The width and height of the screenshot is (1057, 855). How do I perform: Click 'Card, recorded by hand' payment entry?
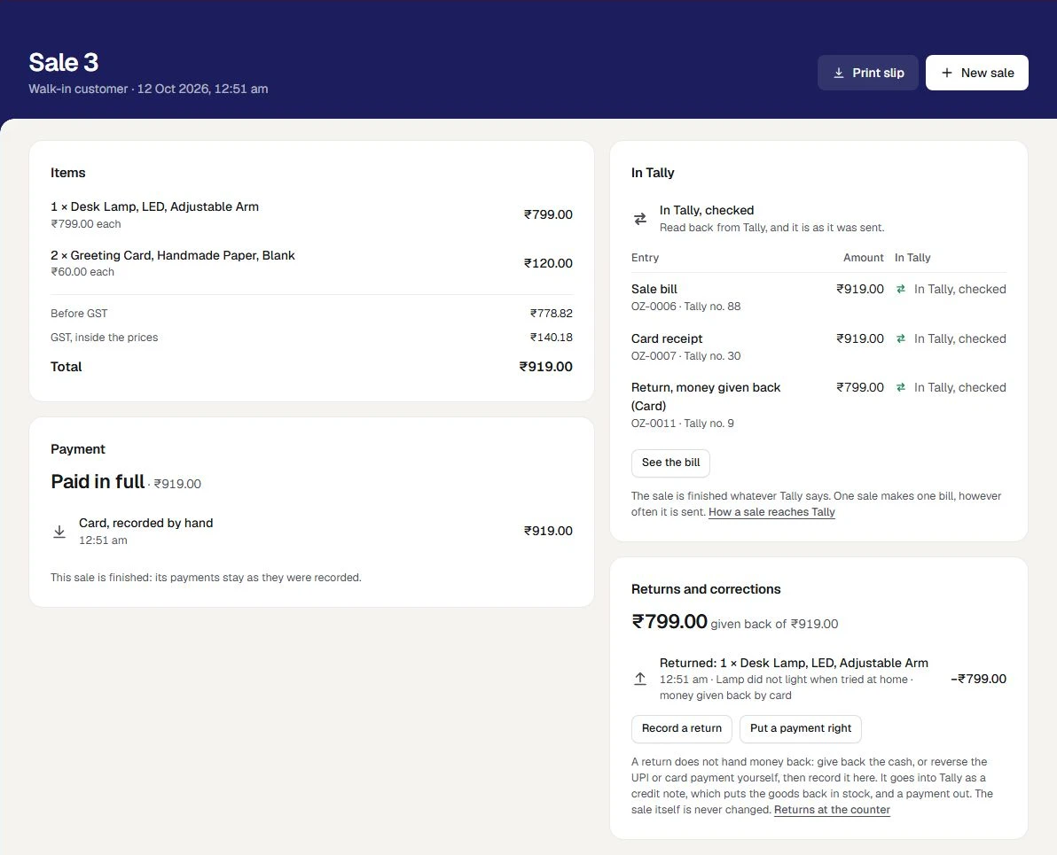click(145, 523)
